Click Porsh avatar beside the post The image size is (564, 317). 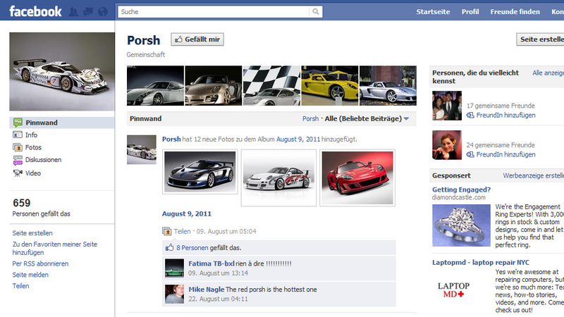[142, 149]
